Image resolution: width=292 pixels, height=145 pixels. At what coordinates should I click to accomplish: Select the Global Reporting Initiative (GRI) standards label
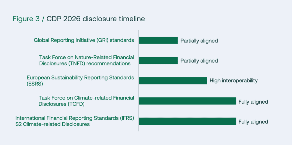coord(84,40)
